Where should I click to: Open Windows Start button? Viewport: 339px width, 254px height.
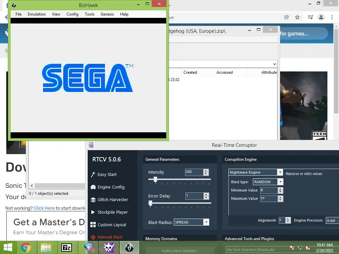click(x=8, y=247)
